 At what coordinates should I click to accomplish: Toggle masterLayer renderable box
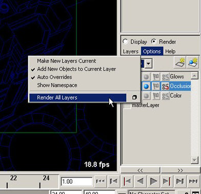(127, 105)
